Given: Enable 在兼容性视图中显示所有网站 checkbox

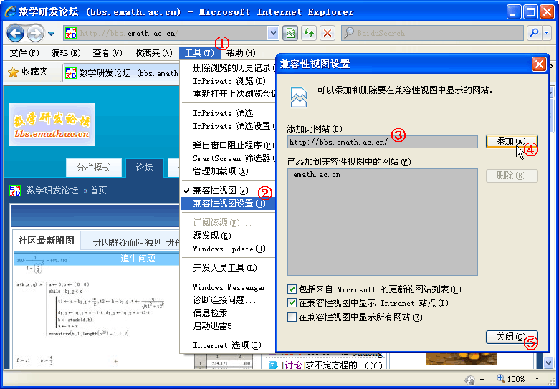Looking at the screenshot, I should click(292, 317).
